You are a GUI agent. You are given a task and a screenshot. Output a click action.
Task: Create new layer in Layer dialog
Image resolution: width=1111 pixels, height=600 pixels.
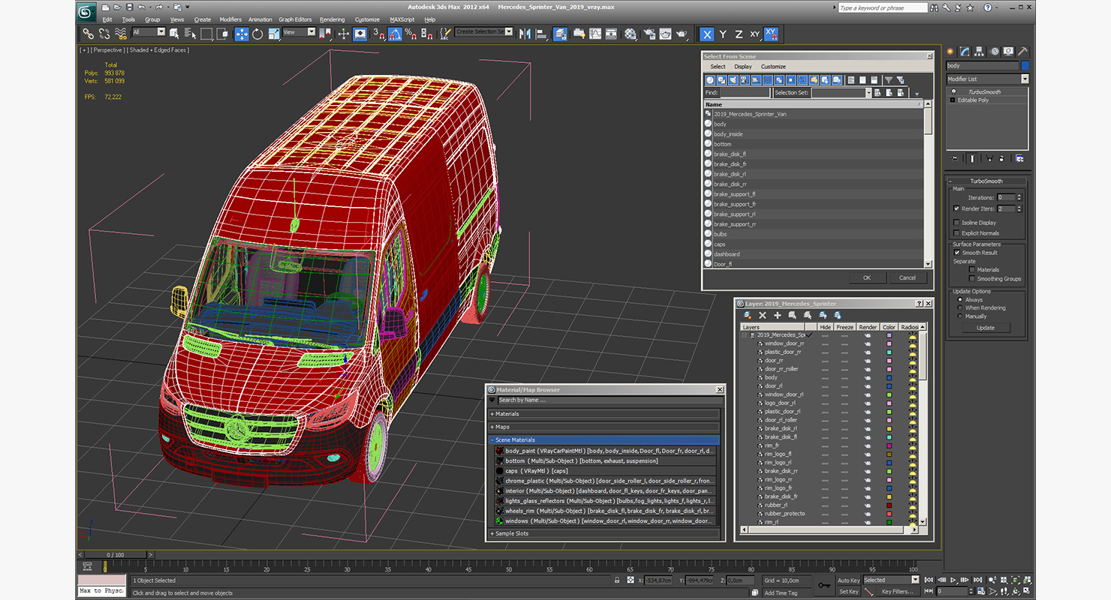[748, 316]
